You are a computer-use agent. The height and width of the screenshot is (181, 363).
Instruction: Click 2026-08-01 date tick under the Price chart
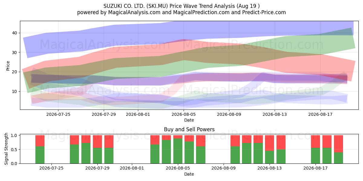138,114
